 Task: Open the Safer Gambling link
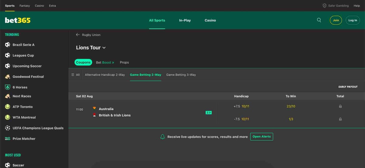(339, 6)
